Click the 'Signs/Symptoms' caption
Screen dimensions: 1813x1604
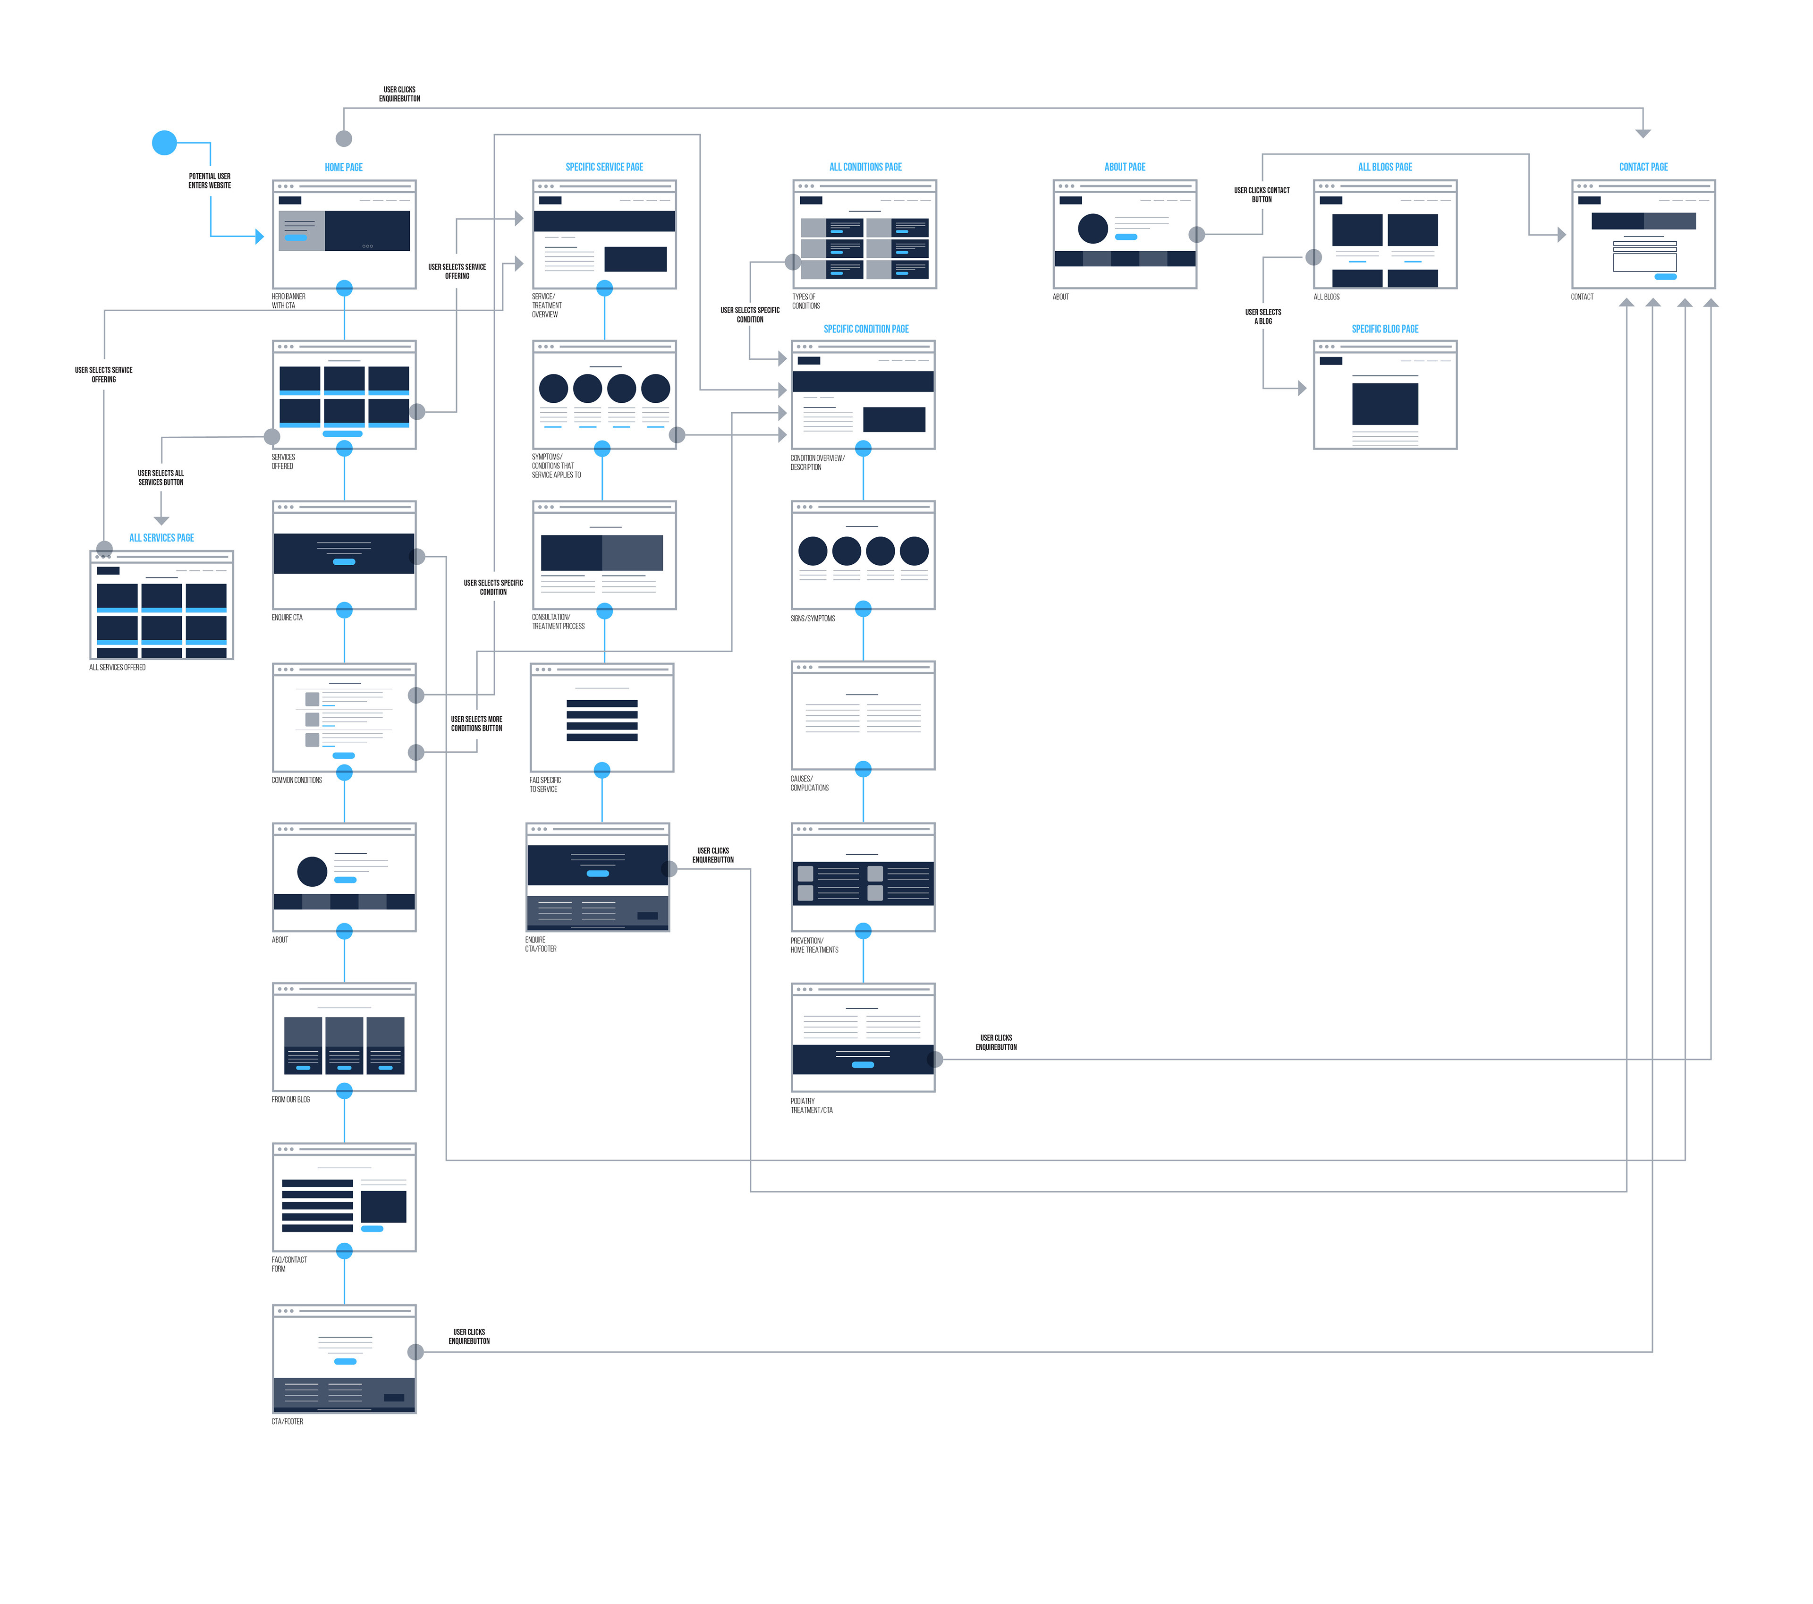813,619
